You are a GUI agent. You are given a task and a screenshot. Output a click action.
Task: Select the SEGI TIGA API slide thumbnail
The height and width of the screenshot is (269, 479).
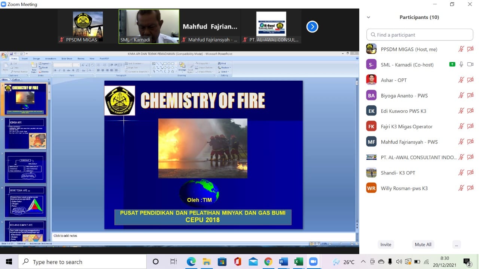point(25,202)
